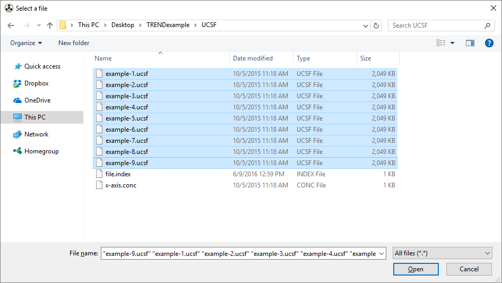The image size is (502, 283).
Task: Click the Back navigation arrow
Action: click(11, 25)
